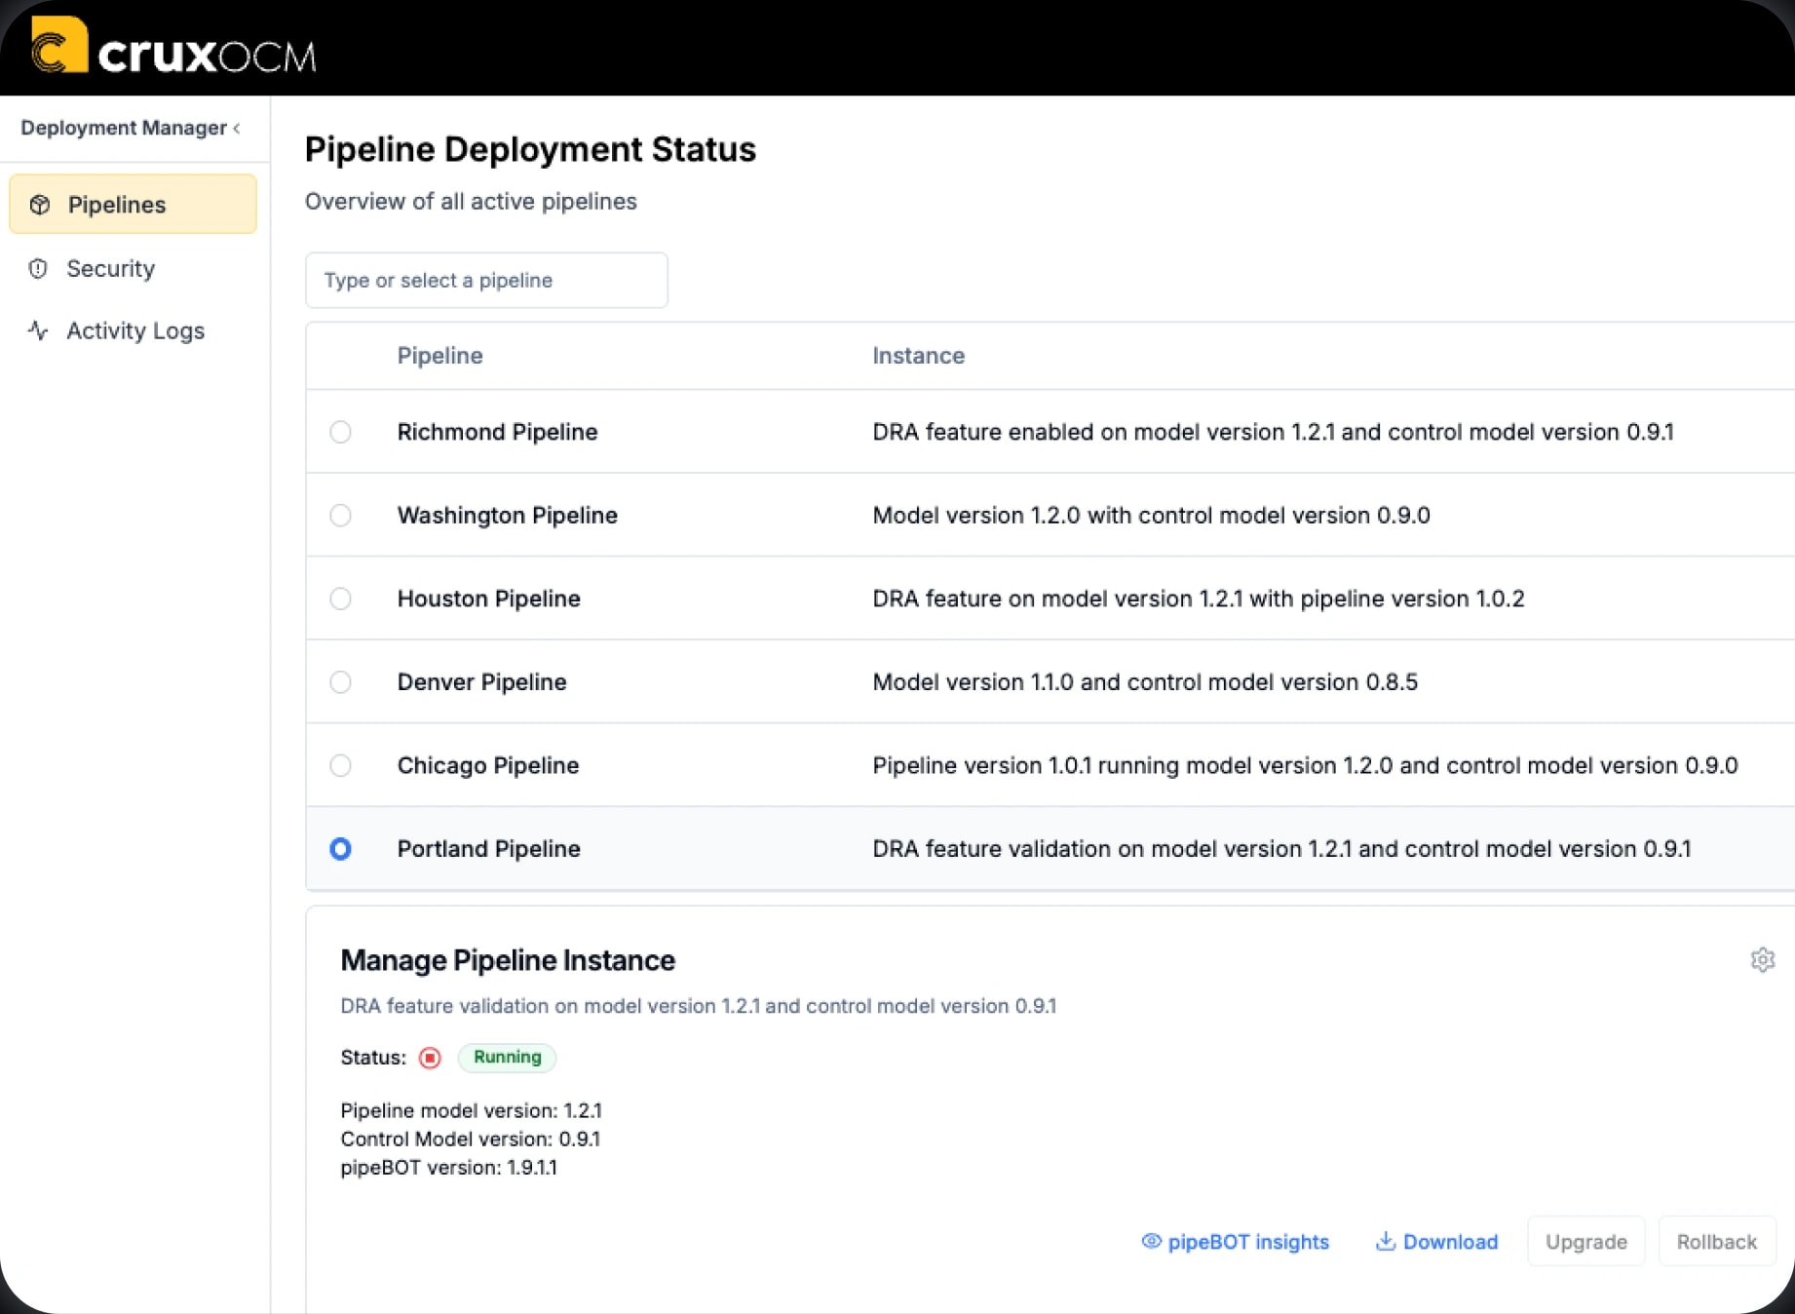Click the 'Richmond Pipeline' name
This screenshot has width=1795, height=1314.
pos(497,432)
